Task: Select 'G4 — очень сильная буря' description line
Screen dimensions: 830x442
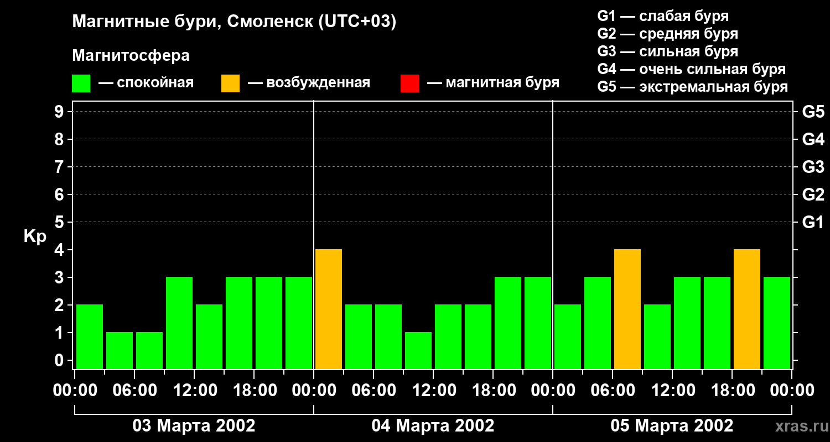Action: click(x=692, y=69)
